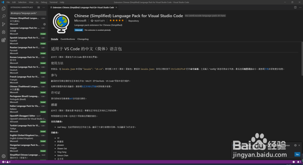The image size is (303, 165).
Task: Click the details page vertical scrollbar
Action: [302, 59]
